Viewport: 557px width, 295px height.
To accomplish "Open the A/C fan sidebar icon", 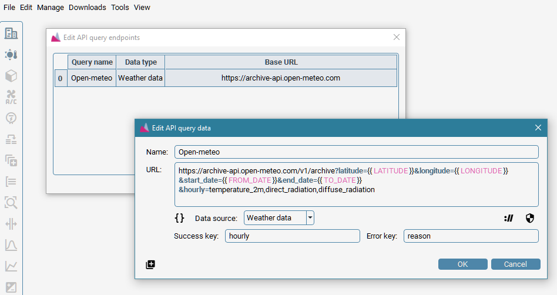I will [x=11, y=97].
